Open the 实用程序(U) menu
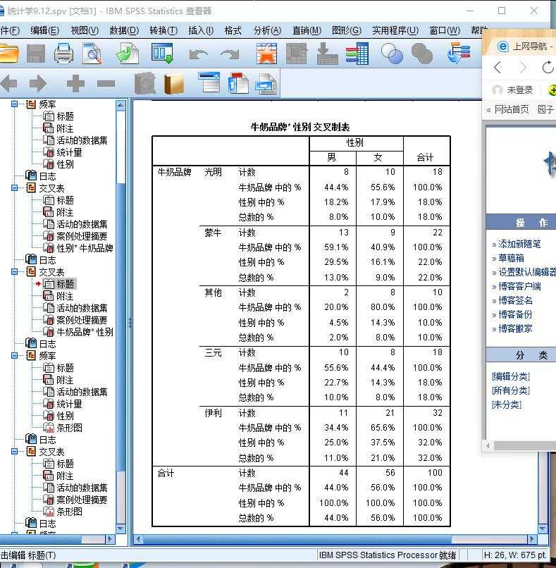The height and width of the screenshot is (568, 556). [395, 30]
